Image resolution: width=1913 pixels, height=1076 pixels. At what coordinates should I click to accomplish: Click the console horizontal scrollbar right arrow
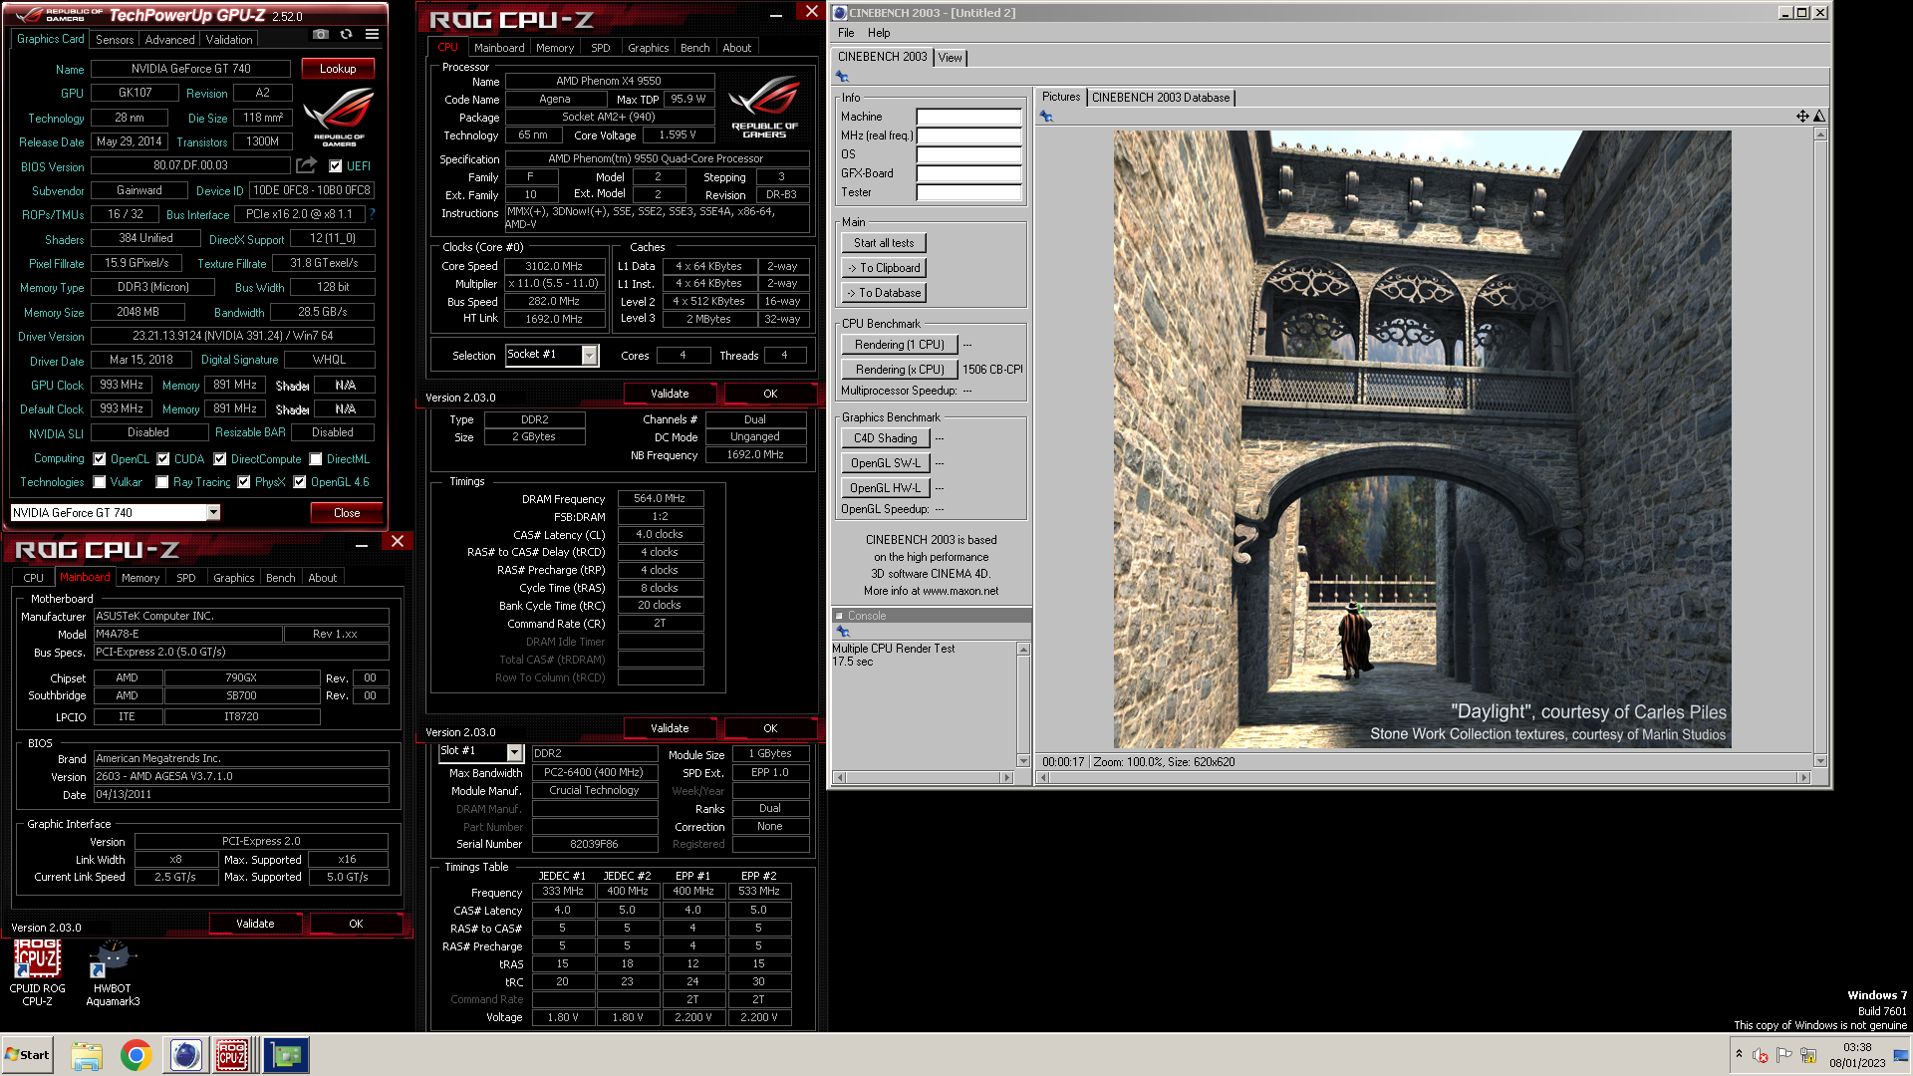(x=1007, y=777)
